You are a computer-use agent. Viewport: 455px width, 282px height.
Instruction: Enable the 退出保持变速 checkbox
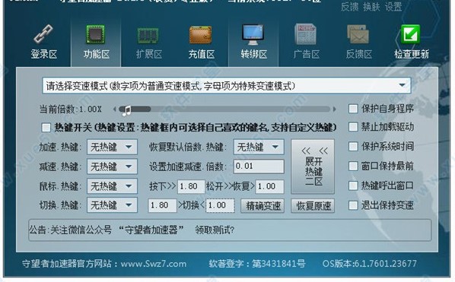pyautogui.click(x=353, y=205)
